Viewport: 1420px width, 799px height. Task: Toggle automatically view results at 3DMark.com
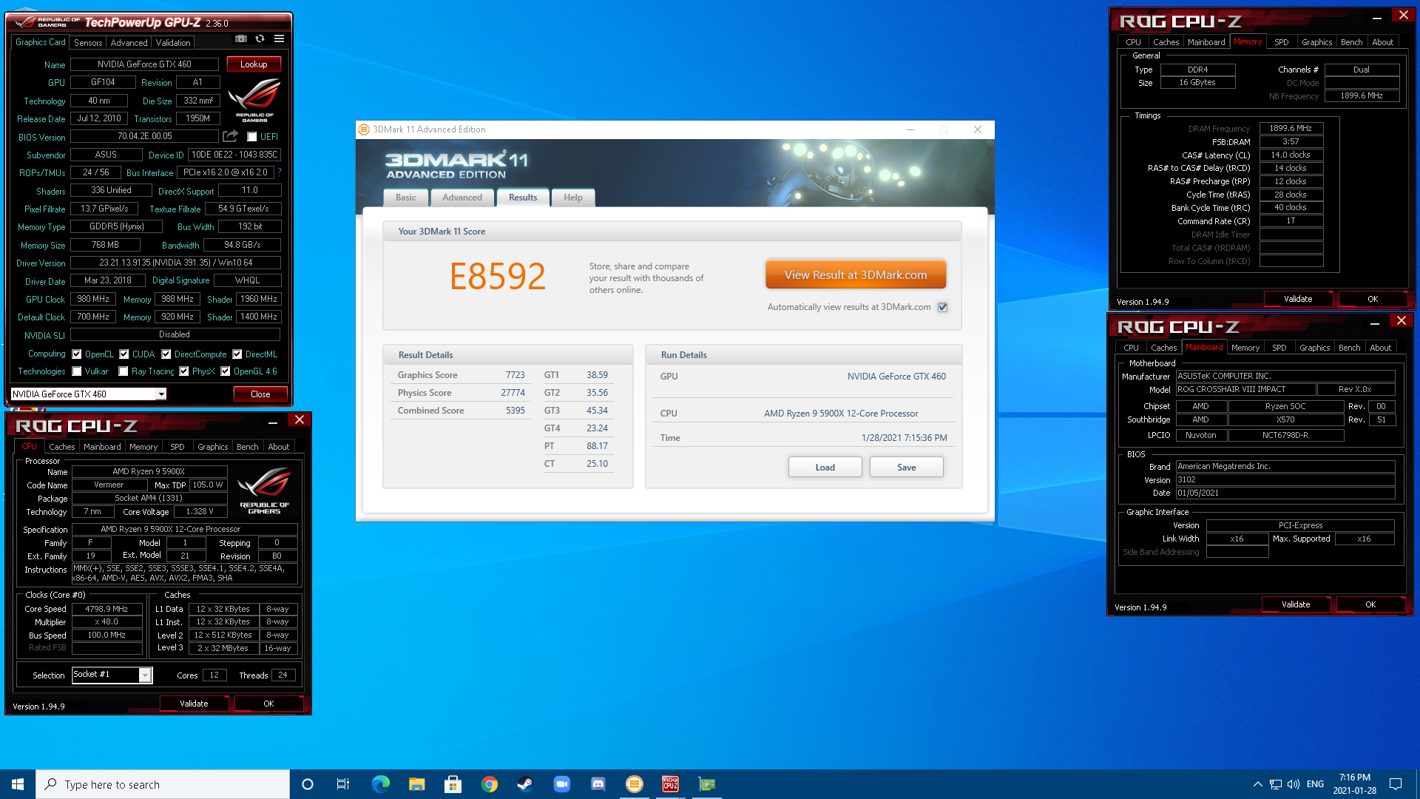(943, 307)
